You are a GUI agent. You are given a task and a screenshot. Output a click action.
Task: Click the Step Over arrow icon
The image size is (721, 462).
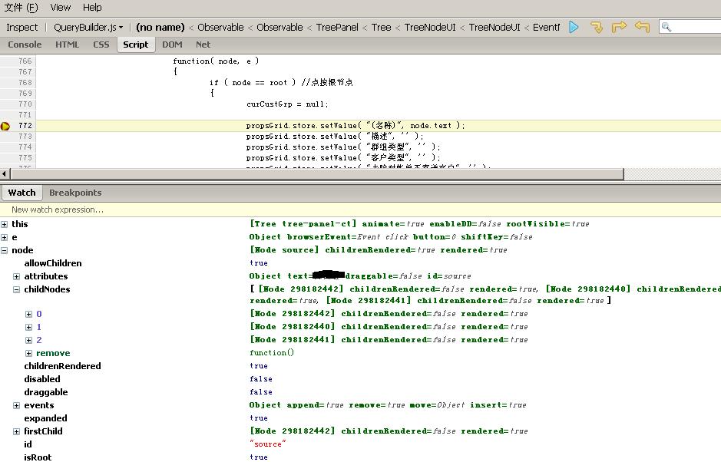pyautogui.click(x=619, y=27)
